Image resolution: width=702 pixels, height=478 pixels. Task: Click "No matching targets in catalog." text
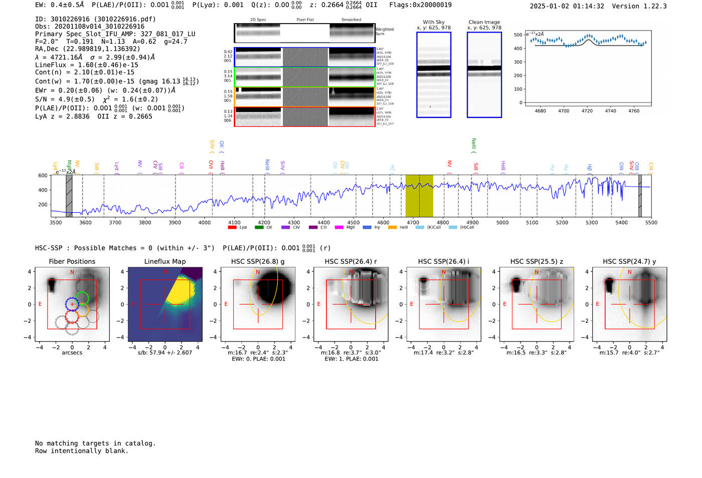[95, 443]
